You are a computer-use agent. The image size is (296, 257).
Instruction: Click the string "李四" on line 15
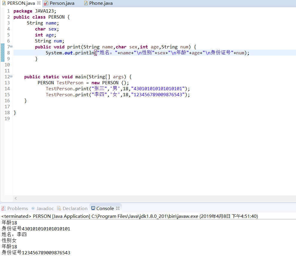click(x=99, y=94)
